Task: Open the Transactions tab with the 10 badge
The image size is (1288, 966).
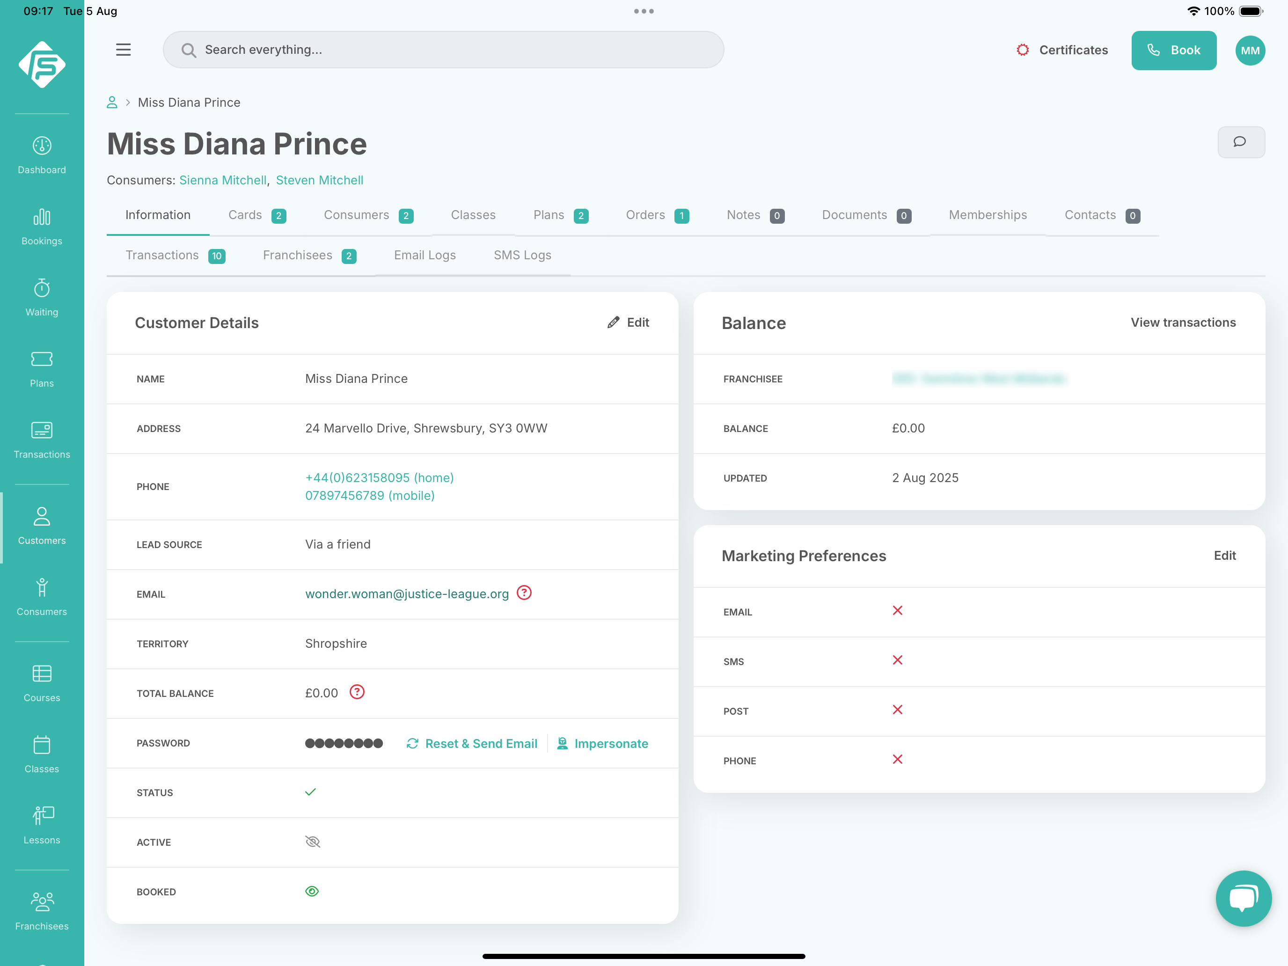Action: pyautogui.click(x=175, y=256)
